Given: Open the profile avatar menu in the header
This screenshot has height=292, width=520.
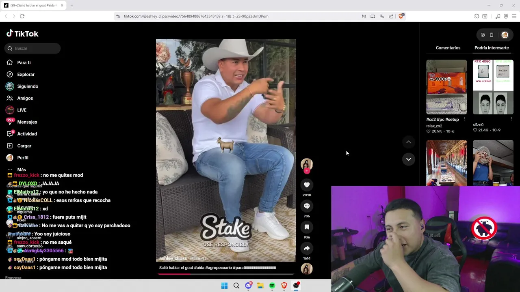Looking at the screenshot, I should click(505, 35).
